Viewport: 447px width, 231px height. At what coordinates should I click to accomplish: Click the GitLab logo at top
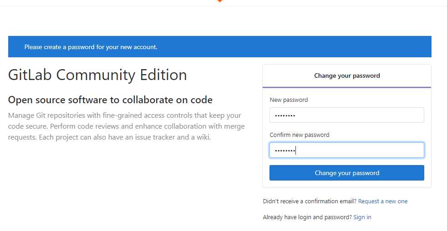(x=219, y=1)
